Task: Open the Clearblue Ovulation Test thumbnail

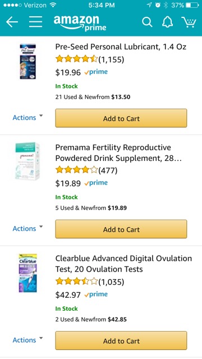Action: click(27, 273)
